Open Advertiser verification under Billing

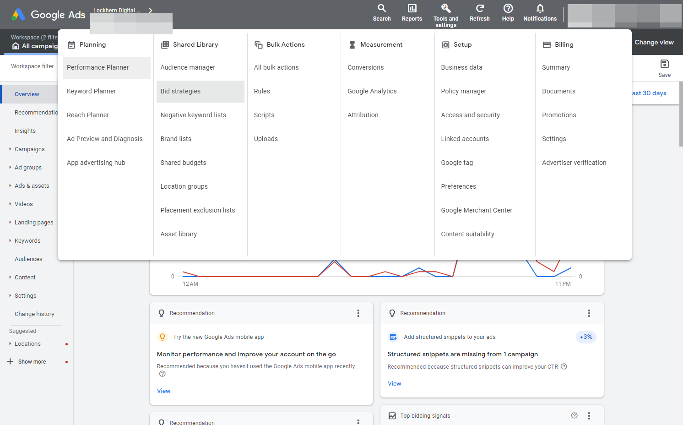point(574,163)
